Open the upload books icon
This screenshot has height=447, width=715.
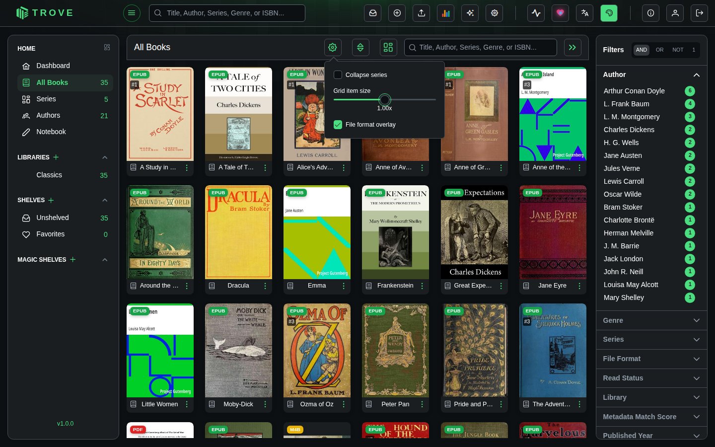click(422, 13)
